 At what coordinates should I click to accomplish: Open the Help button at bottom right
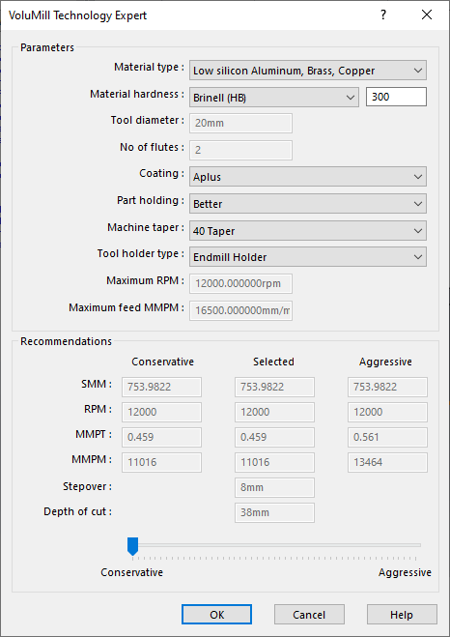pos(402,615)
